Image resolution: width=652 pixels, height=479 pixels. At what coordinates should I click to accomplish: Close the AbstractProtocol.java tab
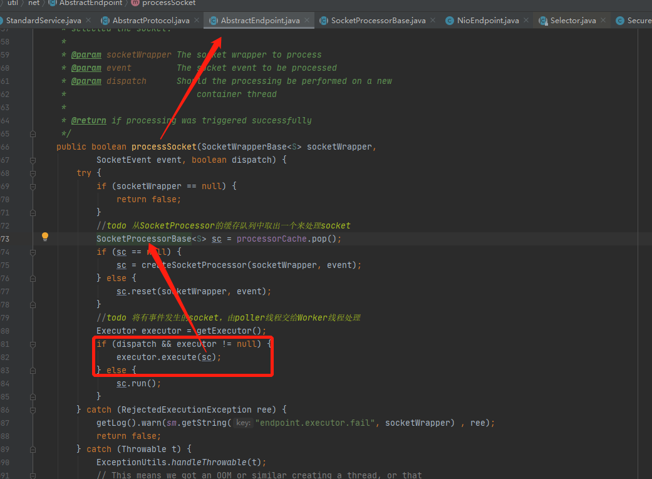[196, 20]
